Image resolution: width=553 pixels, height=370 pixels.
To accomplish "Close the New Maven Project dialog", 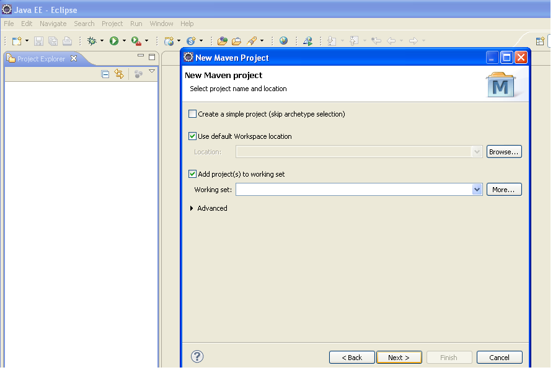I will tap(521, 58).
